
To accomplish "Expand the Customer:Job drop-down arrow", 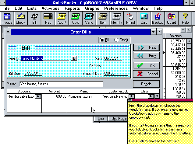I will [131, 96].
